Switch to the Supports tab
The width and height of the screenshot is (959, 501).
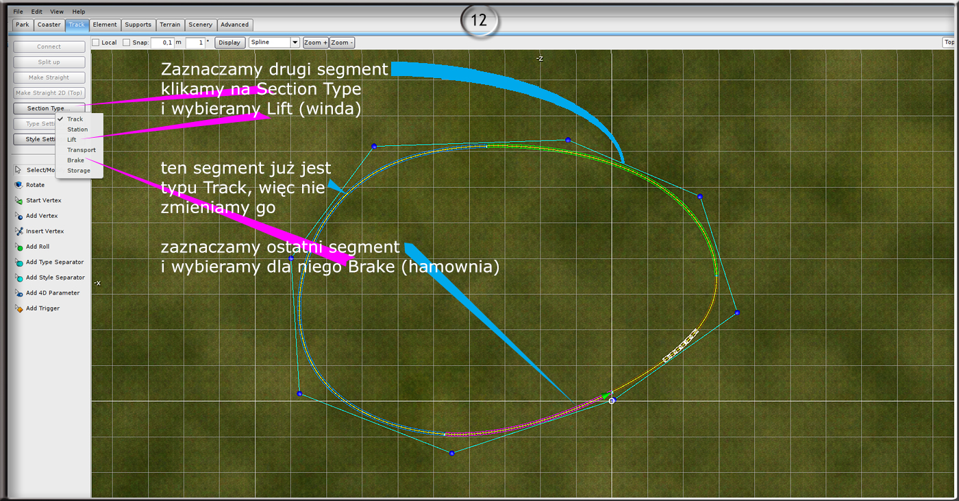click(x=138, y=25)
